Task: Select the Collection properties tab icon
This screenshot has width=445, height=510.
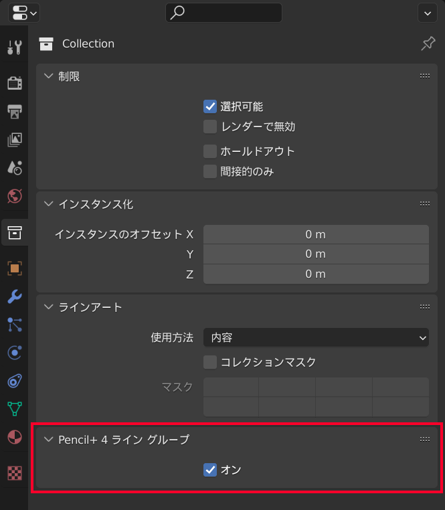Action: coord(15,232)
